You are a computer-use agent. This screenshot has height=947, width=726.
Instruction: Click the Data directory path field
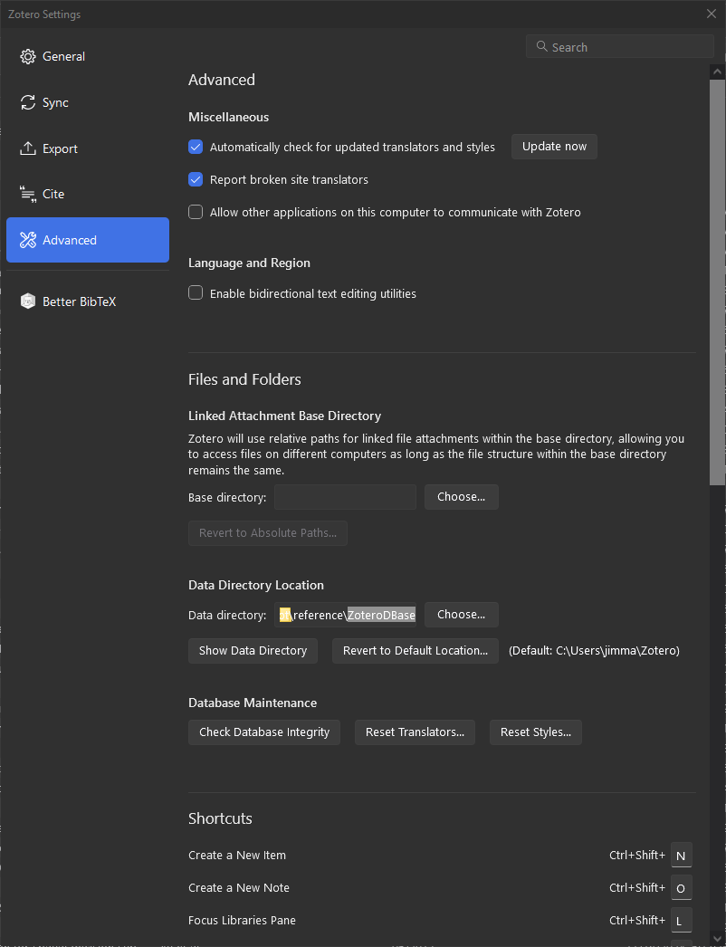[346, 615]
